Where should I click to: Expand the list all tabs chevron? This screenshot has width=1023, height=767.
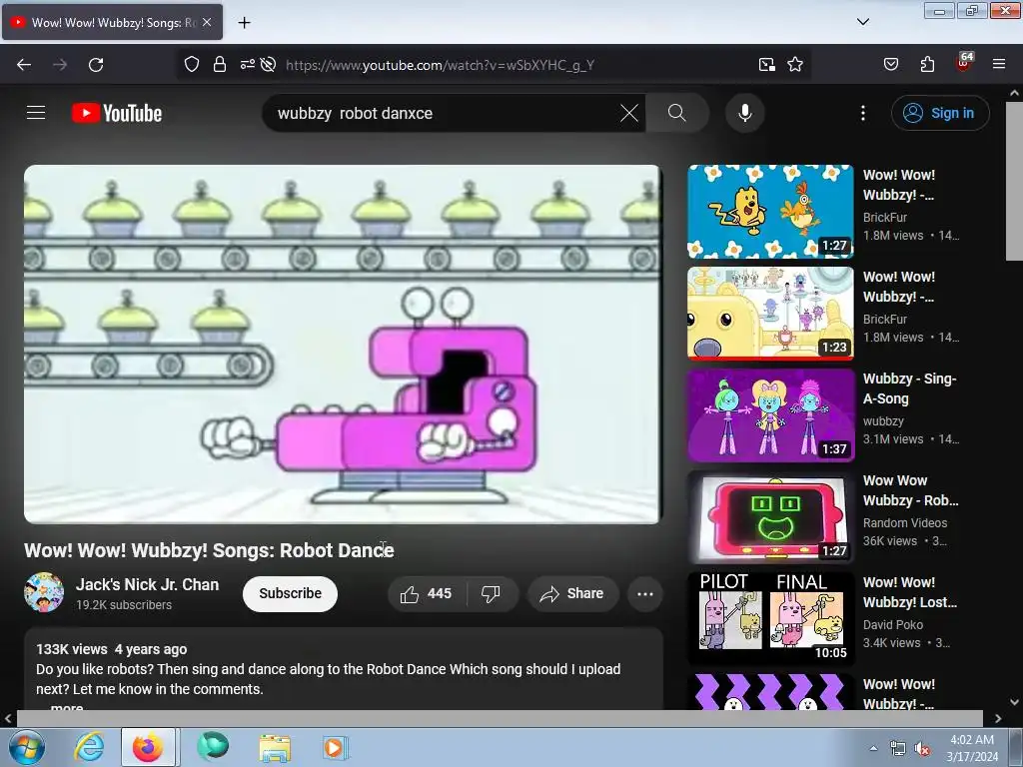pyautogui.click(x=862, y=22)
